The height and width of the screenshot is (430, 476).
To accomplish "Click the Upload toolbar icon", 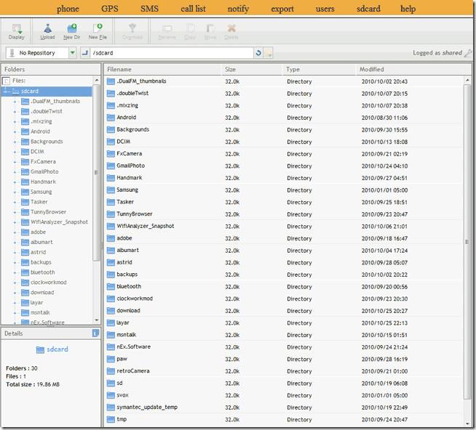I will [x=47, y=31].
